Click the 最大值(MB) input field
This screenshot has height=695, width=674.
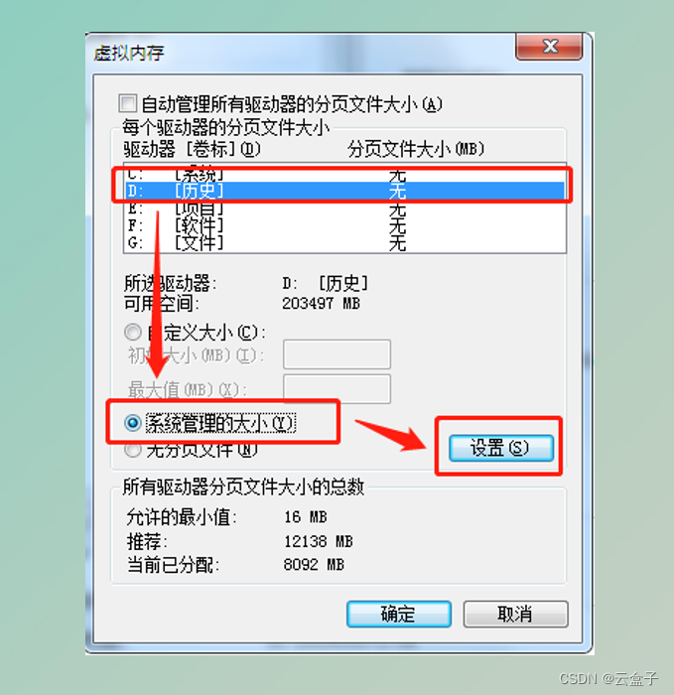tap(337, 389)
